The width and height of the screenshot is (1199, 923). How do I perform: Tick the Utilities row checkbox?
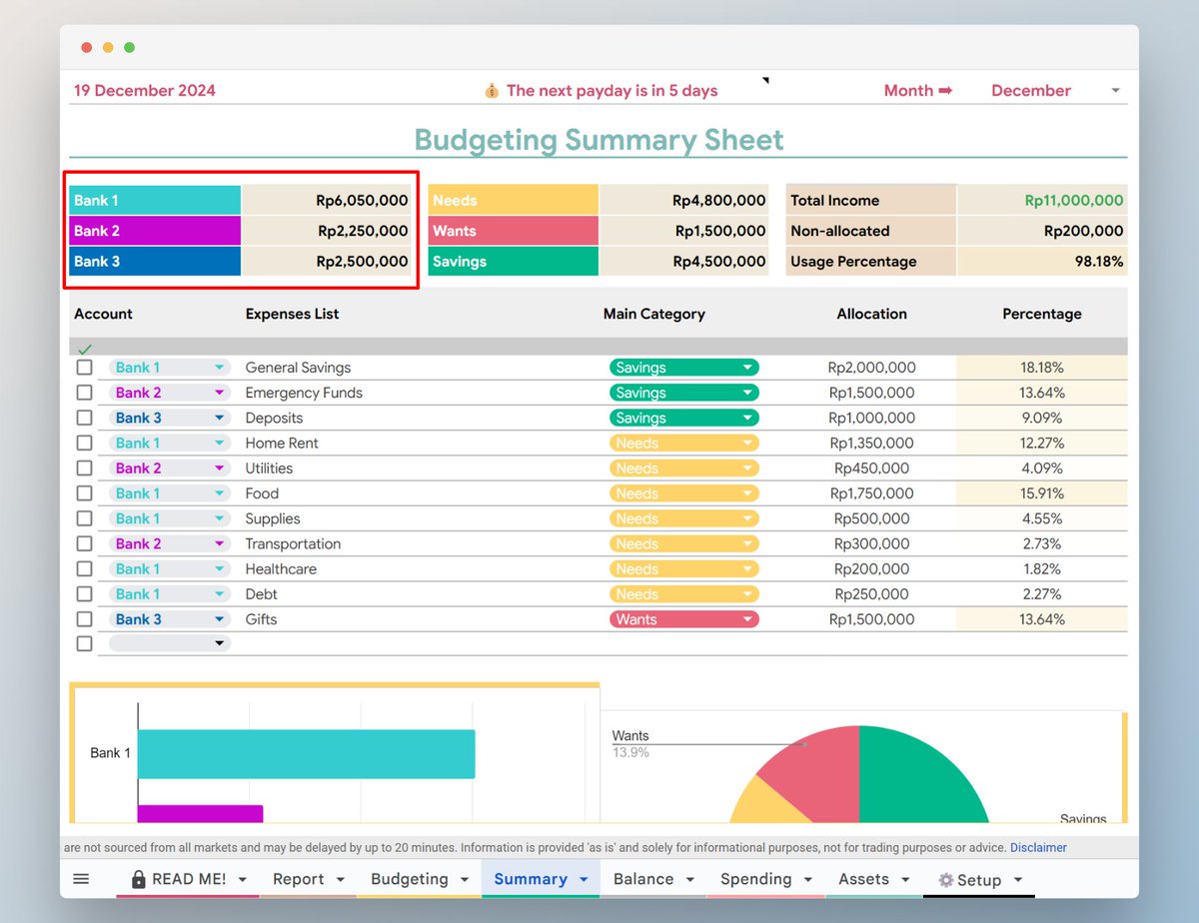tap(85, 467)
